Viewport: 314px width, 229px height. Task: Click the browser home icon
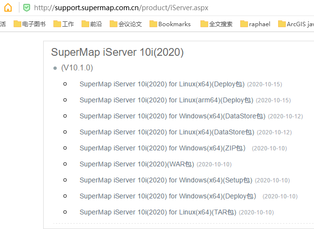pos(8,8)
